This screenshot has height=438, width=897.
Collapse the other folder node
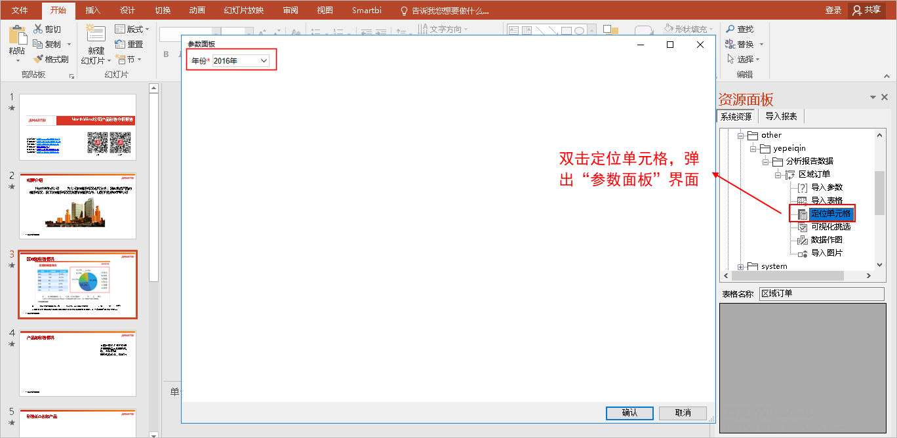tap(741, 135)
